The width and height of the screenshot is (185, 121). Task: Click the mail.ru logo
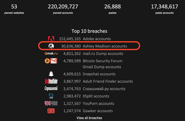point(51,53)
